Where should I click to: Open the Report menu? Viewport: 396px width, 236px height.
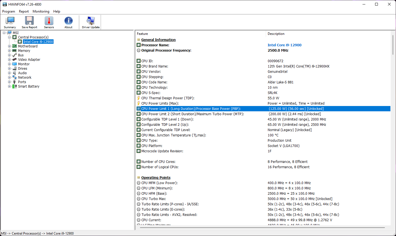click(x=24, y=11)
